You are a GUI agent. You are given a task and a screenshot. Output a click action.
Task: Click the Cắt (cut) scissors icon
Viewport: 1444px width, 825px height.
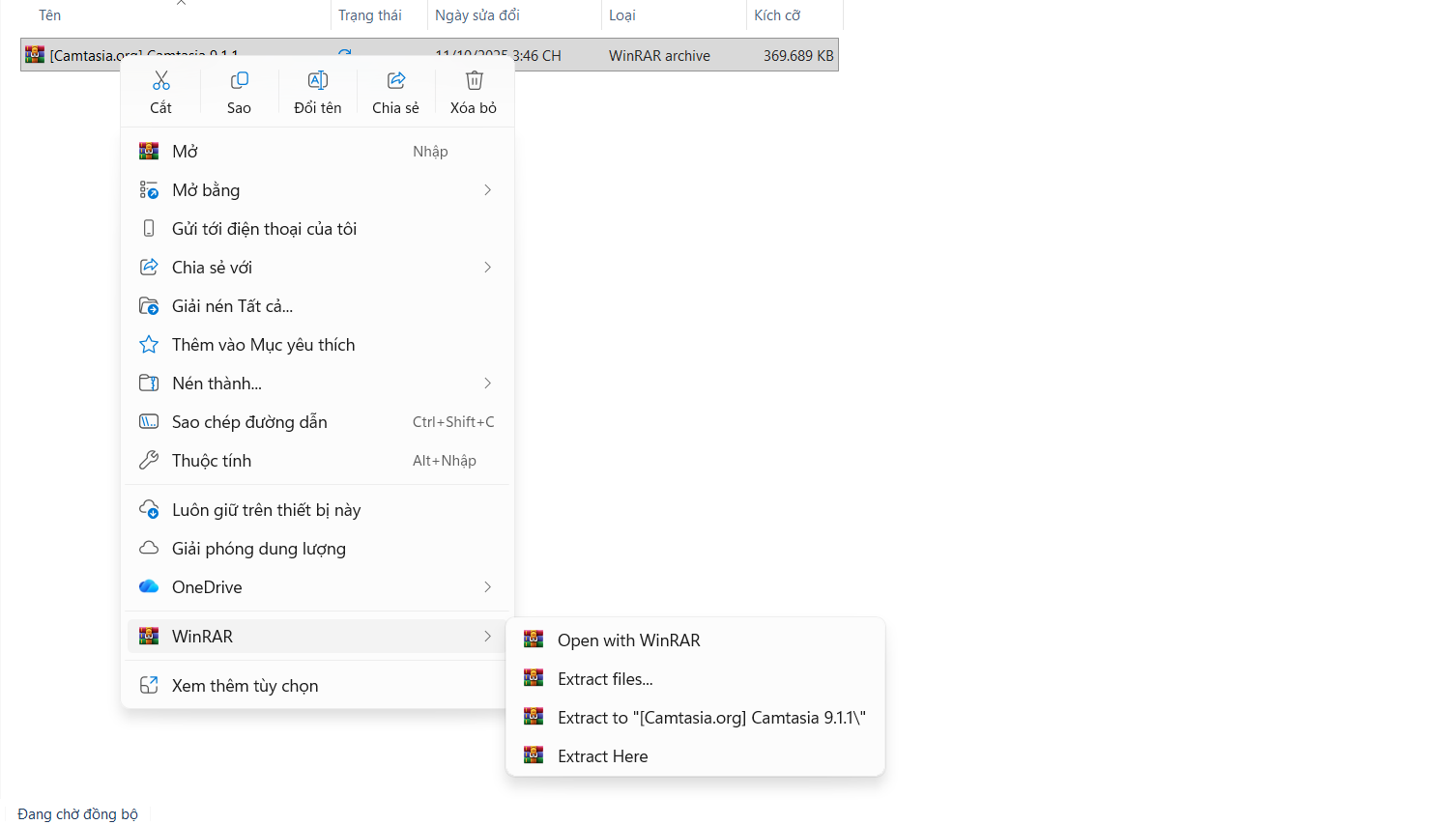coord(160,81)
